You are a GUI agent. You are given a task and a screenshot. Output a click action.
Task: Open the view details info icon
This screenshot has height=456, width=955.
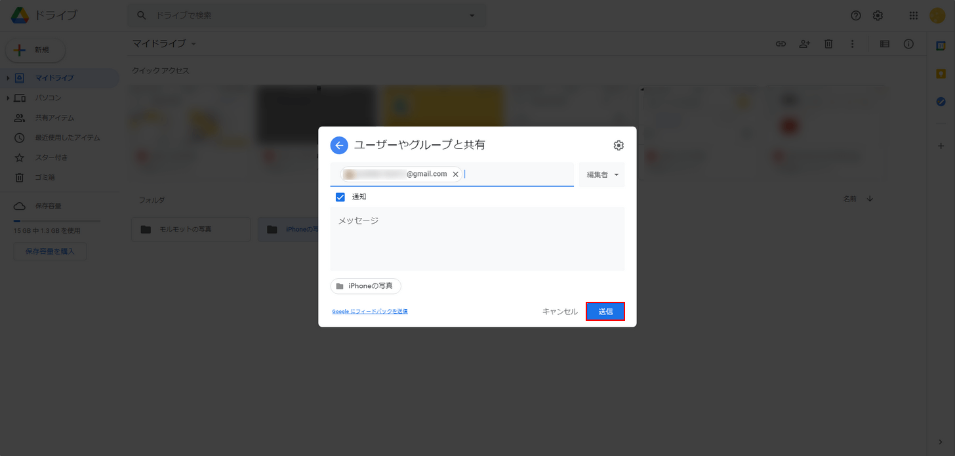(x=908, y=44)
